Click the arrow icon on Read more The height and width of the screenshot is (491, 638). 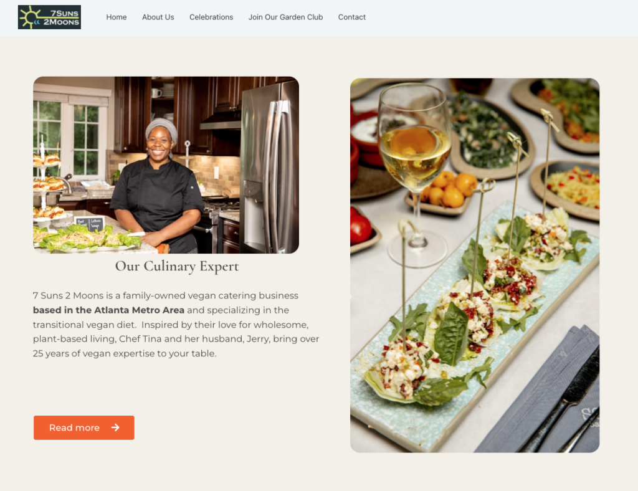(x=115, y=427)
